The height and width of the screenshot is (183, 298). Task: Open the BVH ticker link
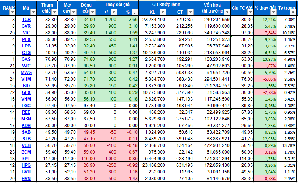click(26, 172)
